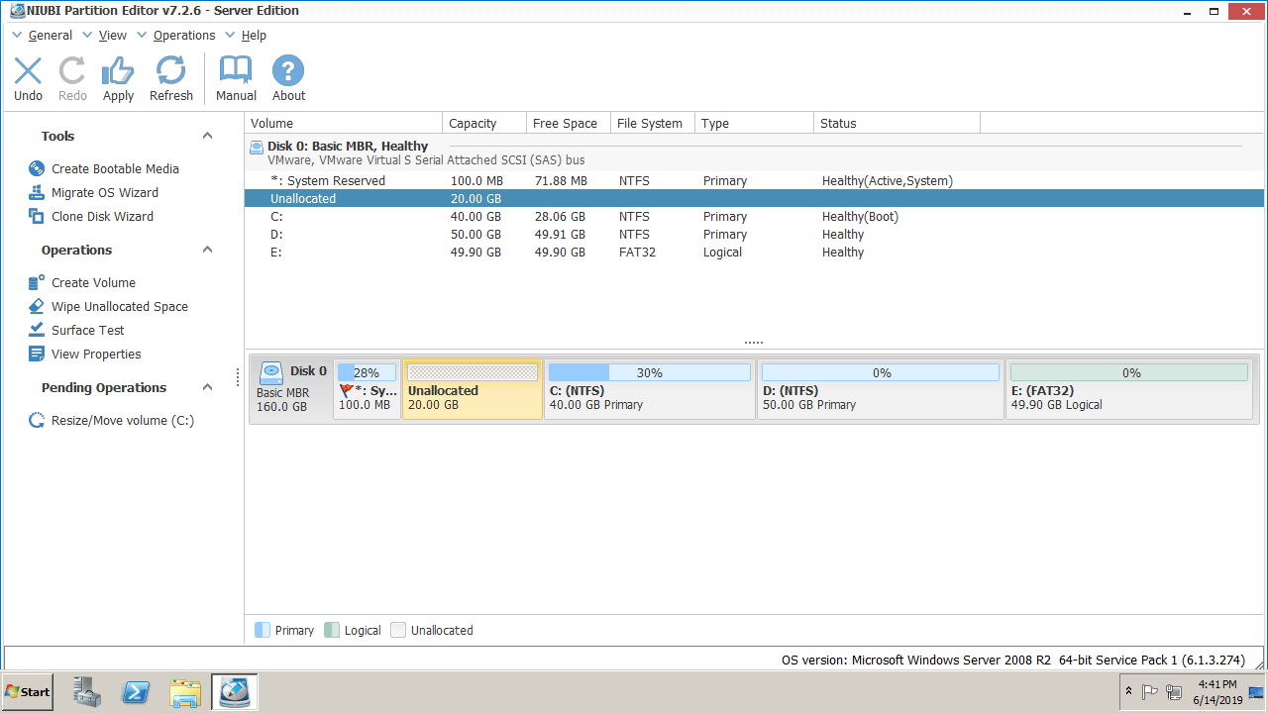Select E: row in volume list
This screenshot has width=1268, height=713.
(276, 253)
